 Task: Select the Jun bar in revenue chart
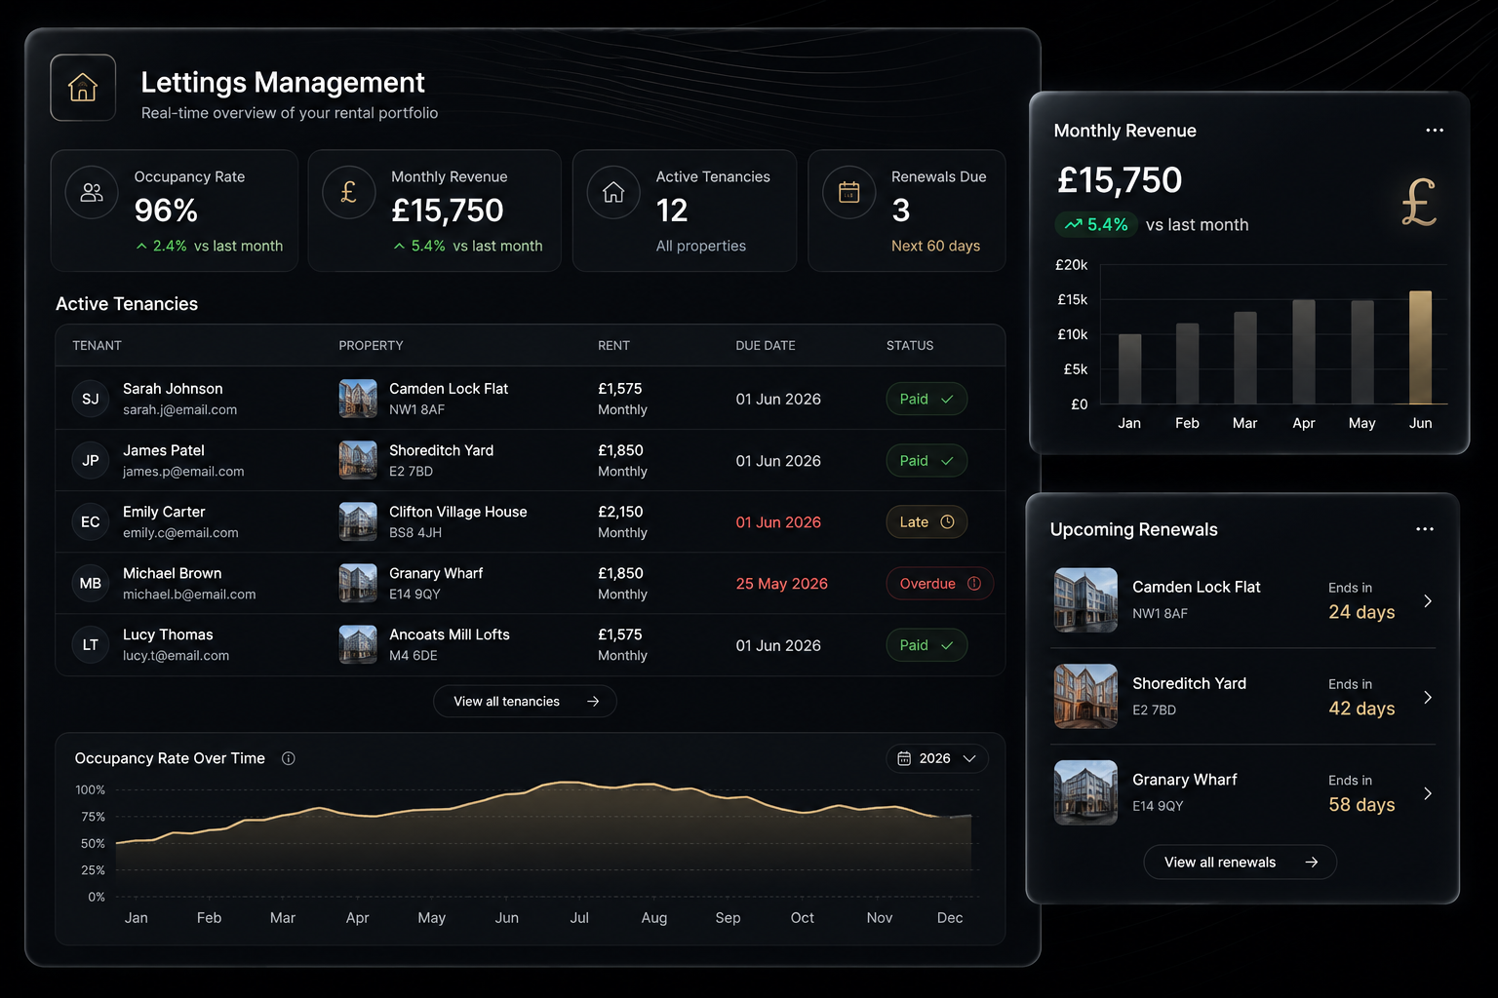click(1421, 347)
